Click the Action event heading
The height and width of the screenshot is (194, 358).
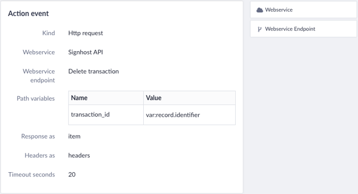[28, 13]
